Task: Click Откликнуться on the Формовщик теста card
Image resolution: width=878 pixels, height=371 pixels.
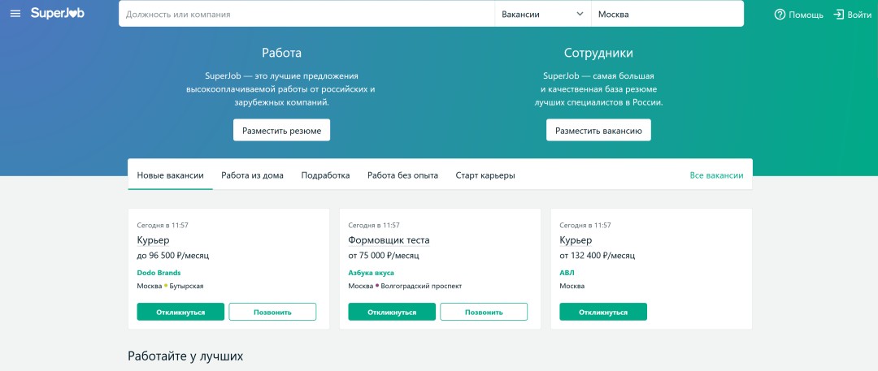Action: (392, 312)
